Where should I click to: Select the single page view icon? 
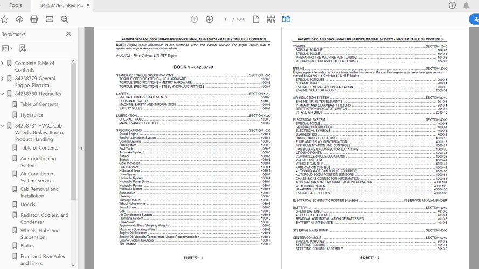point(256,19)
